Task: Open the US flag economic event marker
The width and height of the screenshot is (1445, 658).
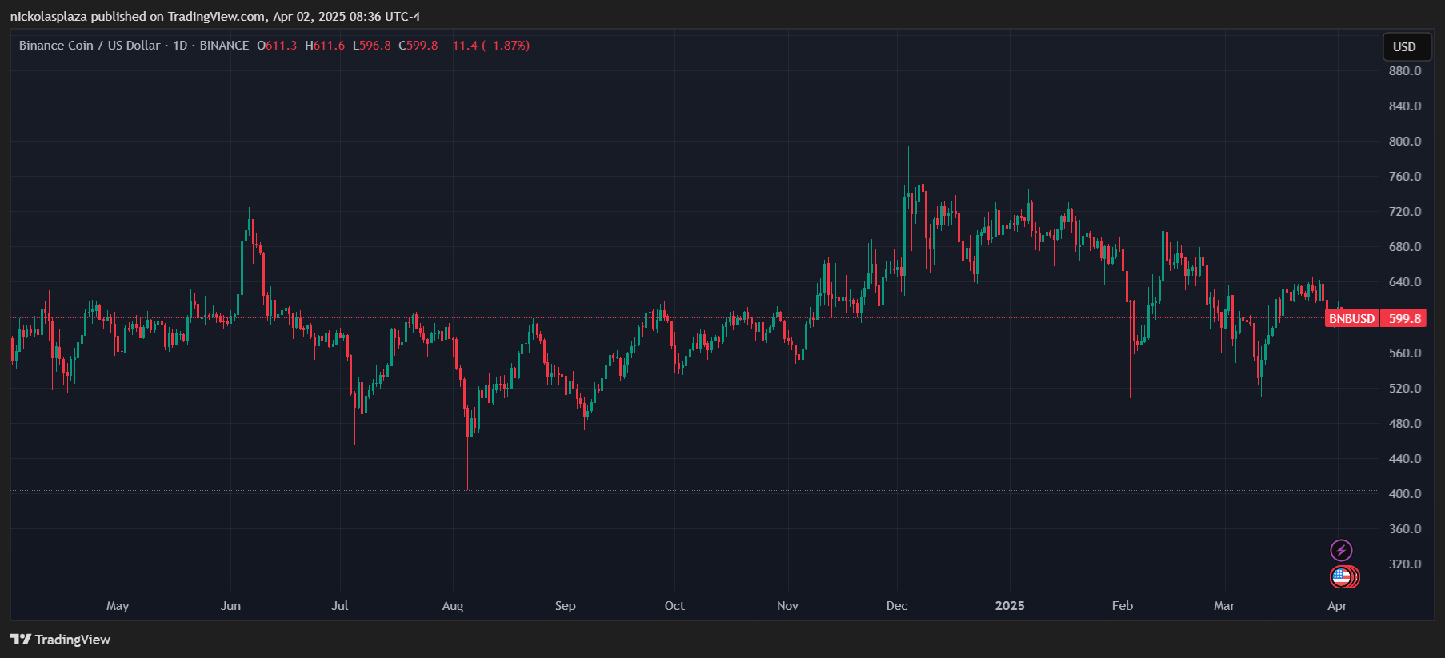Action: (x=1342, y=576)
